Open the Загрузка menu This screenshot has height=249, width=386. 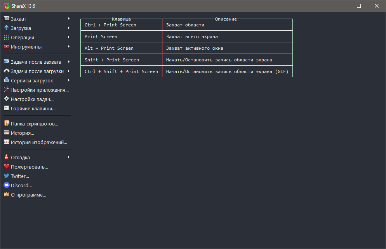click(37, 28)
